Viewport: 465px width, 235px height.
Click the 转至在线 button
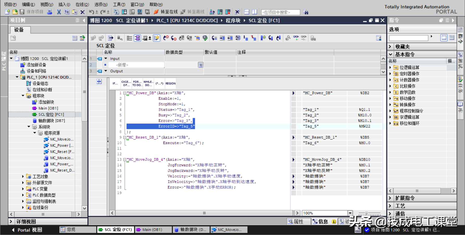click(166, 12)
